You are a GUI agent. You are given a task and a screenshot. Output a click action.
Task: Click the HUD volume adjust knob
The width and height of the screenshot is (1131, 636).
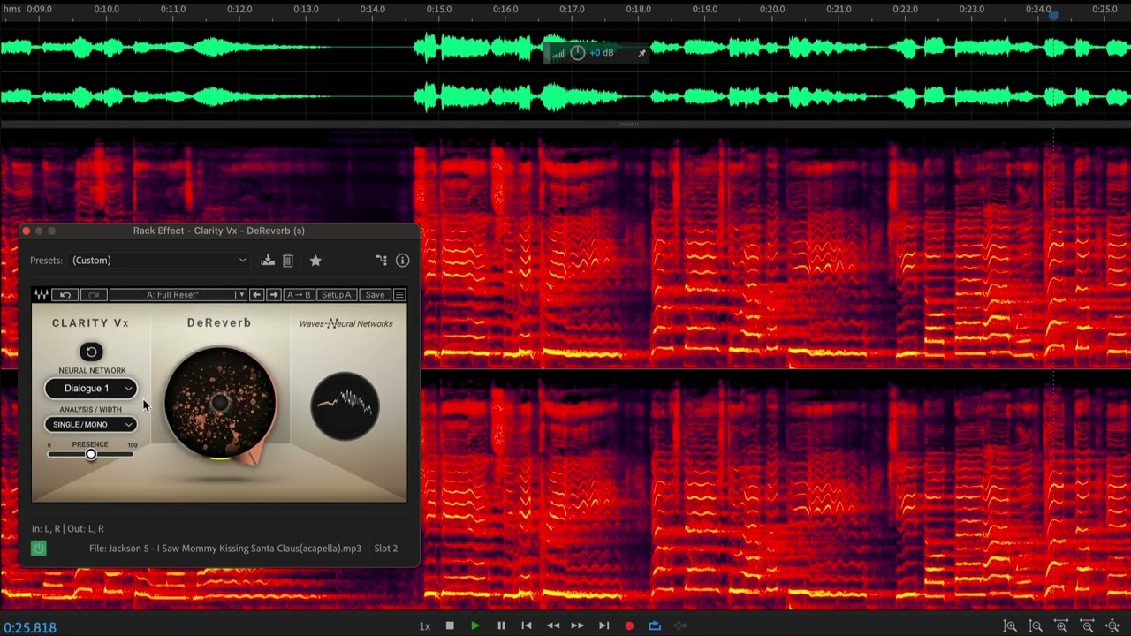(x=577, y=53)
